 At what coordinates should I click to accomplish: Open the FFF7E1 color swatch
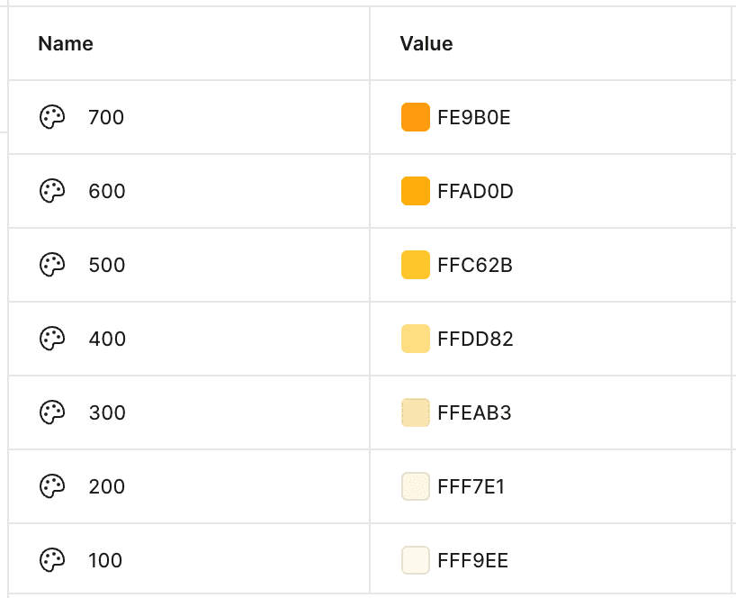coord(416,485)
